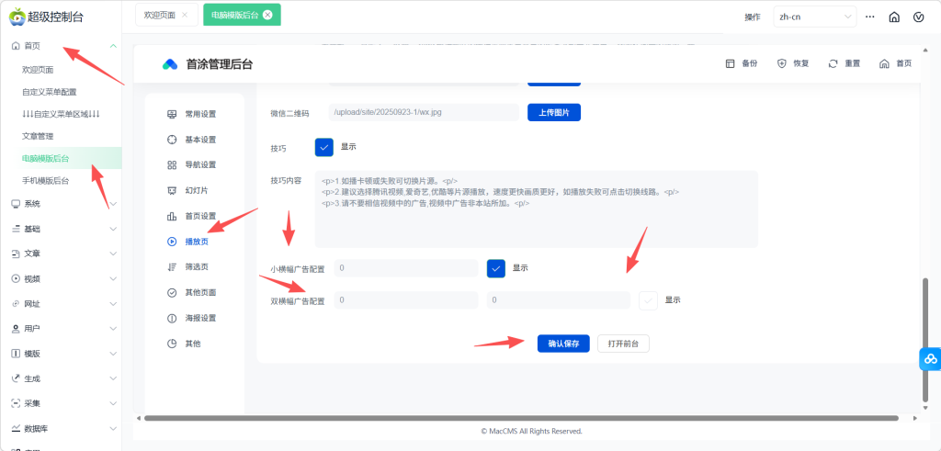Screen dimensions: 941x451
Task: Click the collect icon beside 采集
Action: [17, 403]
